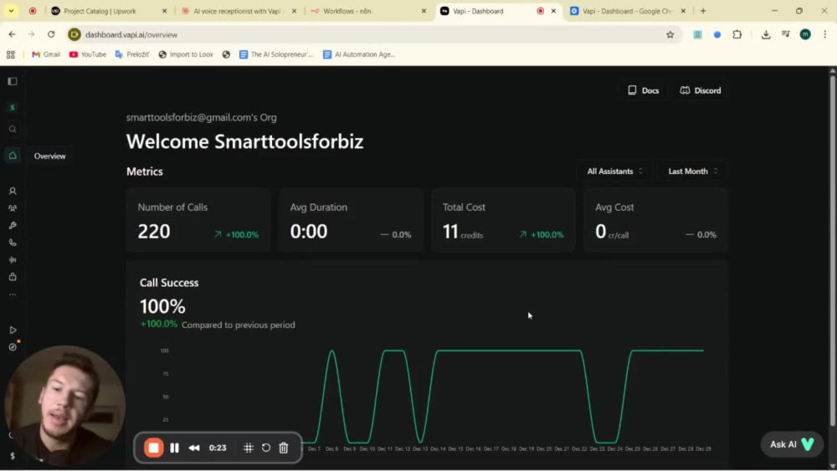837x471 pixels.
Task: Open the compass icon with orange dot
Action: [13, 347]
